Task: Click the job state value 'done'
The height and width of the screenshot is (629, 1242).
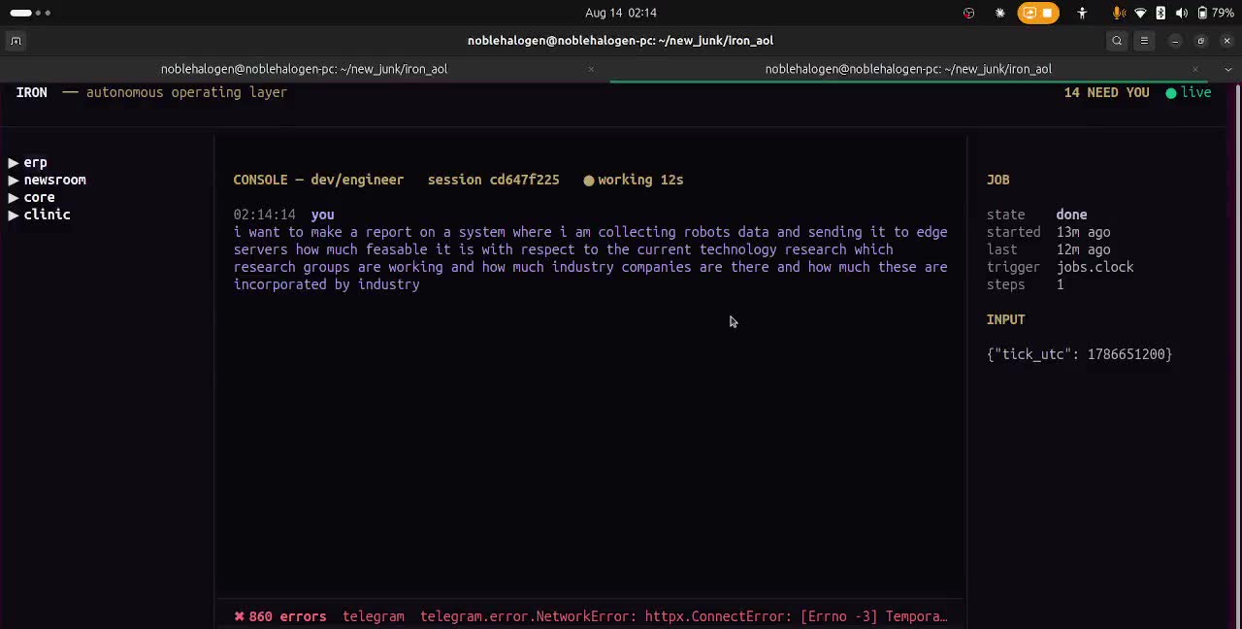Action: click(x=1071, y=215)
